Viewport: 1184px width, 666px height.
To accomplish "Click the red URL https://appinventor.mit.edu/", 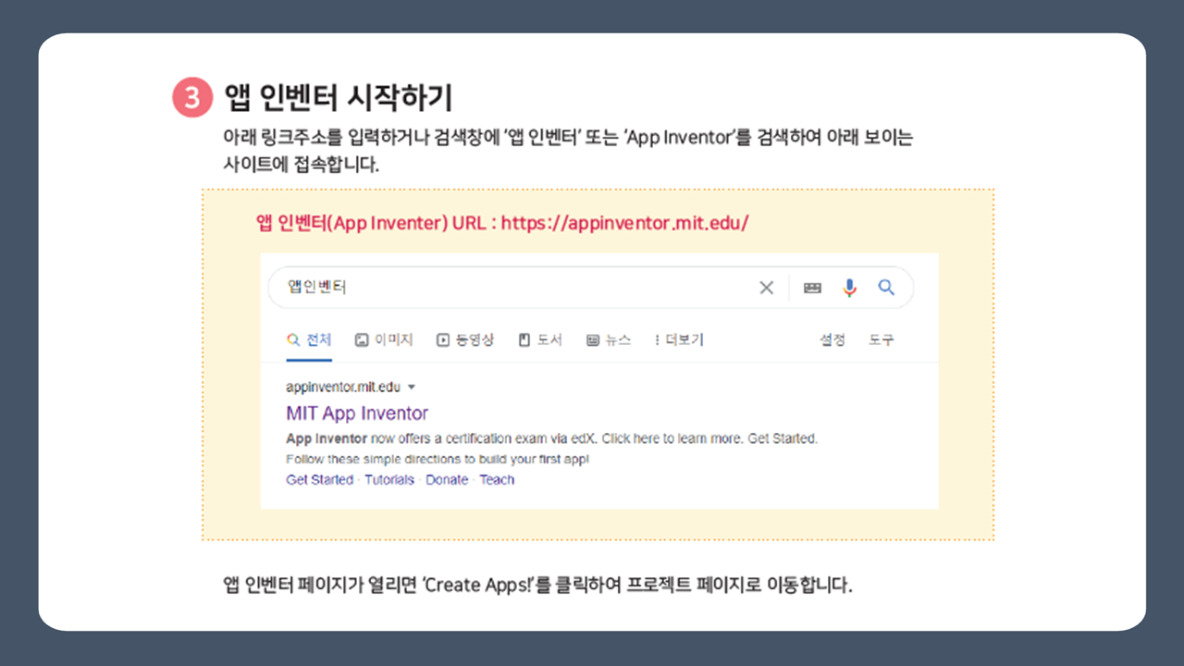I will click(624, 223).
